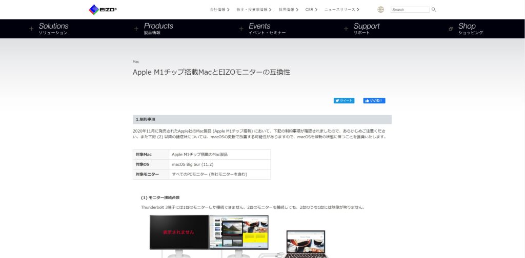Expand the Events menu

[x=267, y=29]
